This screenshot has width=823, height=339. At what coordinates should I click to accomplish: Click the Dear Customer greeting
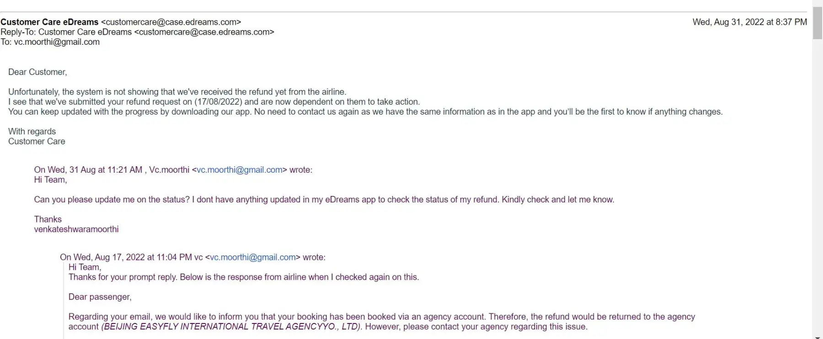[37, 72]
